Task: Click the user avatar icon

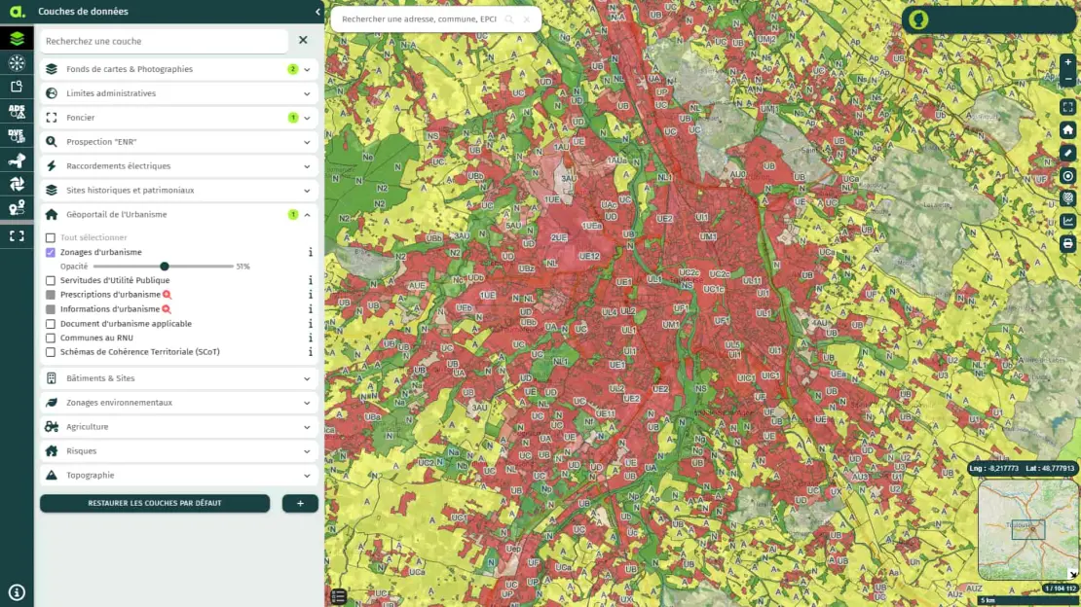Action: pos(918,19)
